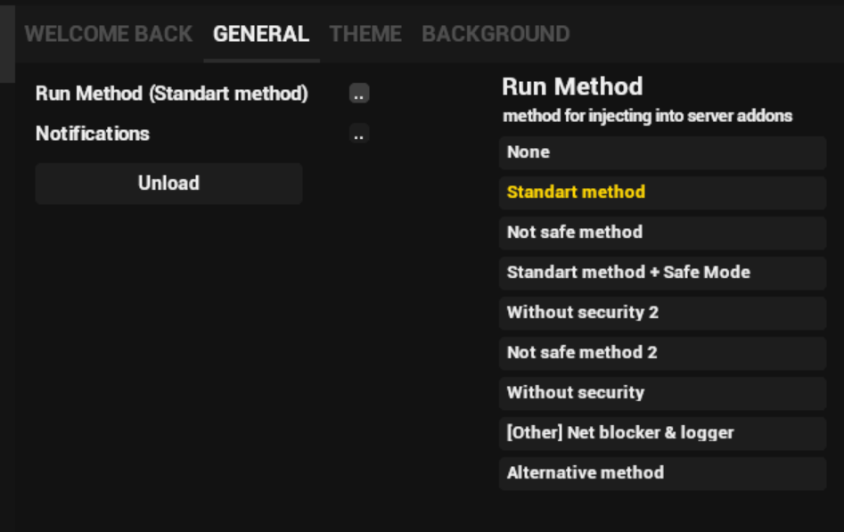
Task: Go to the BACKGROUND tab
Action: [496, 34]
